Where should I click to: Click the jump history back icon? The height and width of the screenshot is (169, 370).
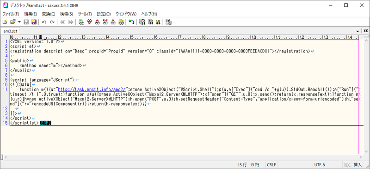(x=62, y=22)
